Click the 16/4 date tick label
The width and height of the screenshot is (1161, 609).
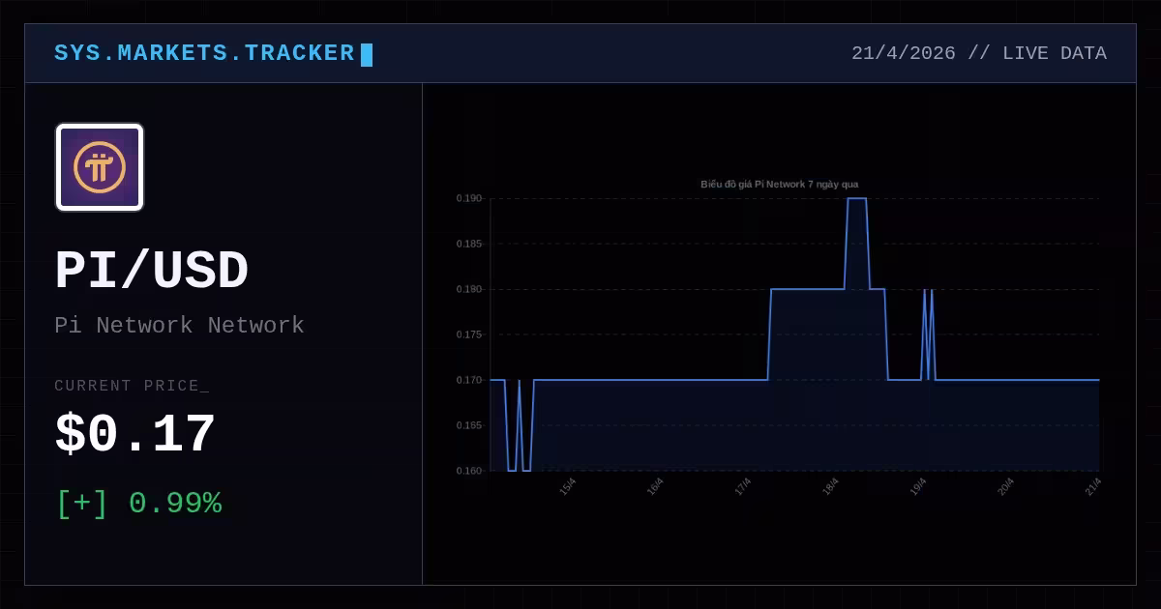[x=655, y=486]
